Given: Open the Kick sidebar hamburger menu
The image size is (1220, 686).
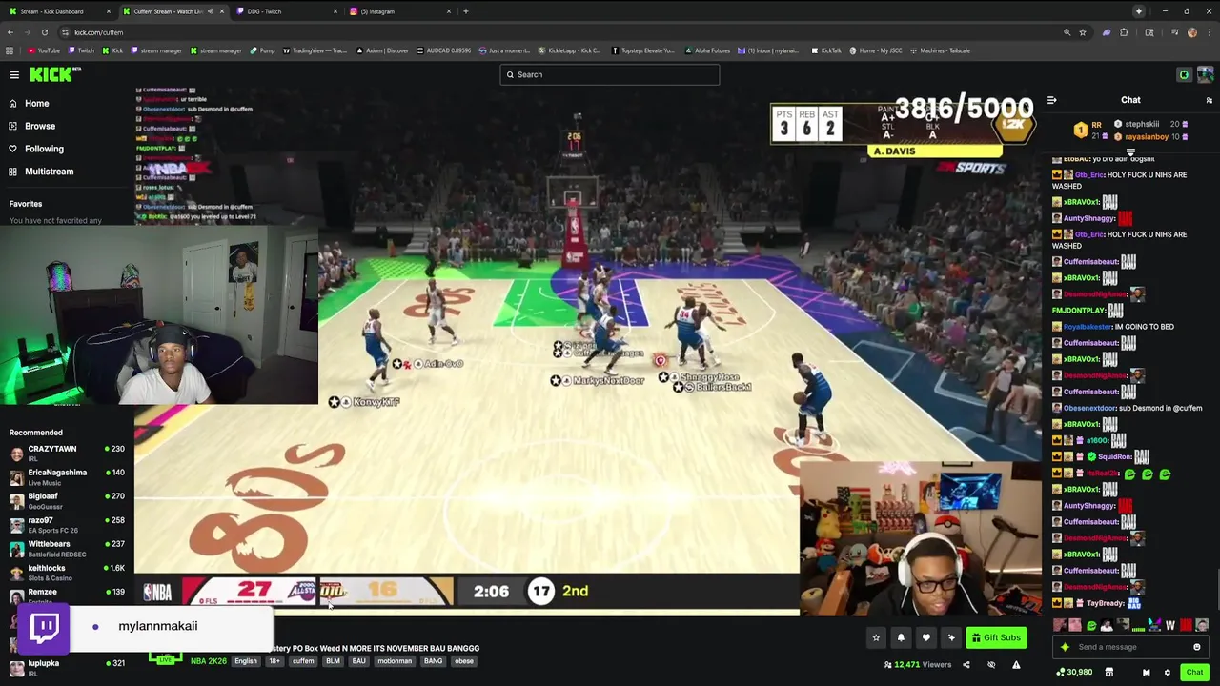Looking at the screenshot, I should point(14,74).
